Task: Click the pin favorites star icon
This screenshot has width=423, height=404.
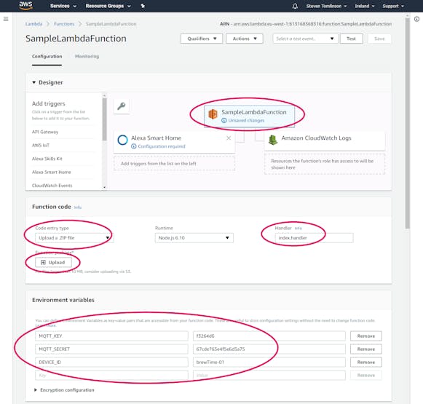Action: [143, 6]
